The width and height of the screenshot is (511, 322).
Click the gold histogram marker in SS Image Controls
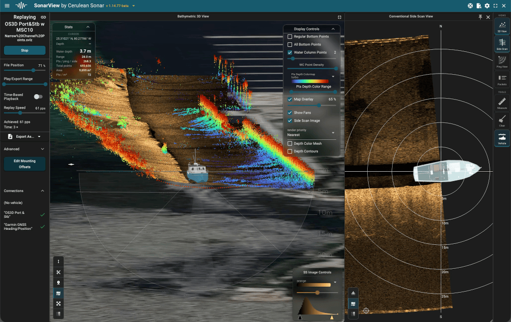click(x=332, y=317)
